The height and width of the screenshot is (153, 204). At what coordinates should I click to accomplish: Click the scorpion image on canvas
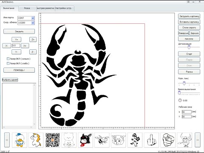tap(79, 75)
